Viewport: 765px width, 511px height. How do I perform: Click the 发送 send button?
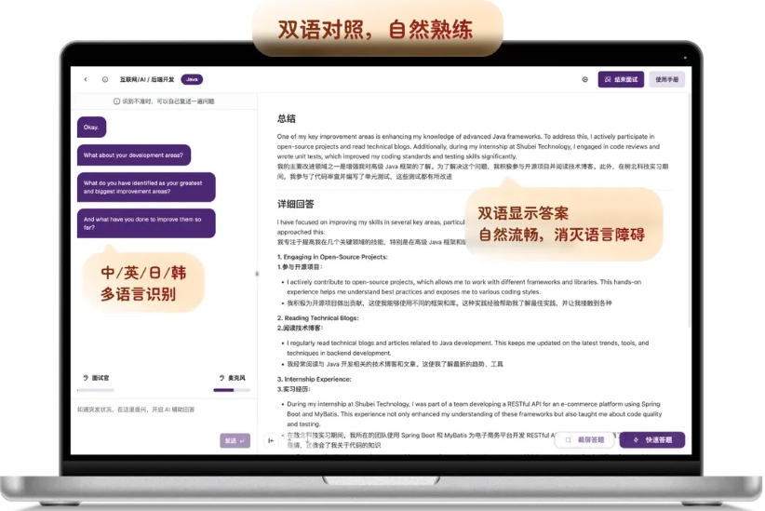coord(235,440)
